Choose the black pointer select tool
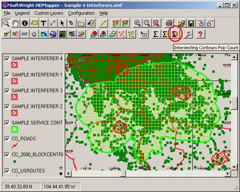 coord(62,23)
